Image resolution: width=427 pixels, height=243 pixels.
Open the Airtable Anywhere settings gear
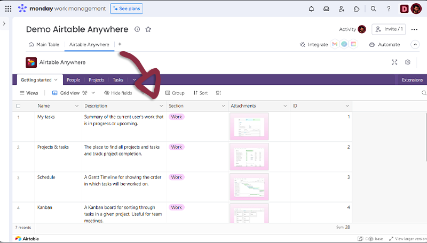click(408, 62)
